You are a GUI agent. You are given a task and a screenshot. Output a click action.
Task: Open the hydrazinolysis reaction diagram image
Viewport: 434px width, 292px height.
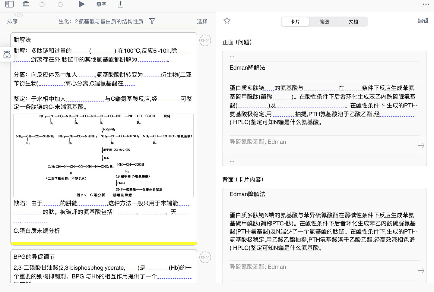103,155
